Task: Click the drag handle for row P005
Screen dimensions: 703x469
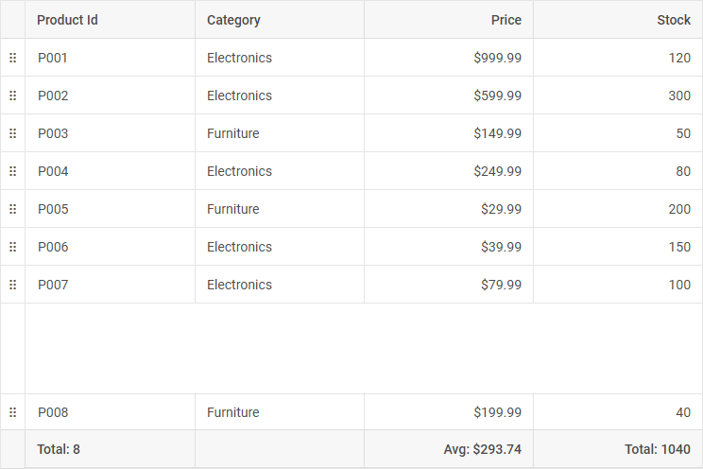Action: tap(12, 209)
